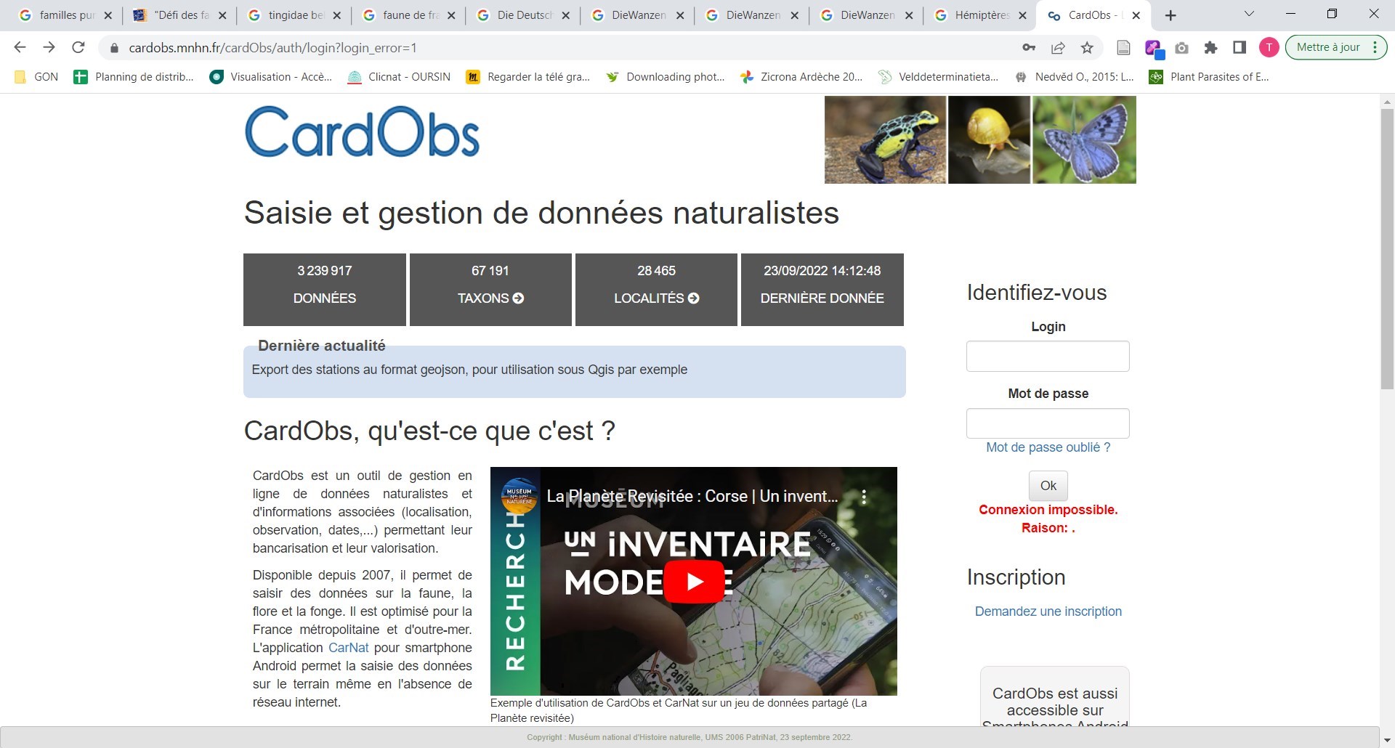Click the Login input field

click(1048, 356)
